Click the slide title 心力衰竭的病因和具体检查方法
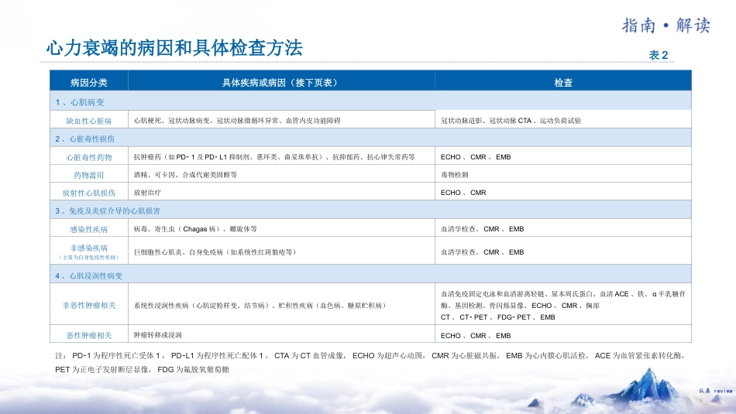The image size is (736, 414). [174, 48]
